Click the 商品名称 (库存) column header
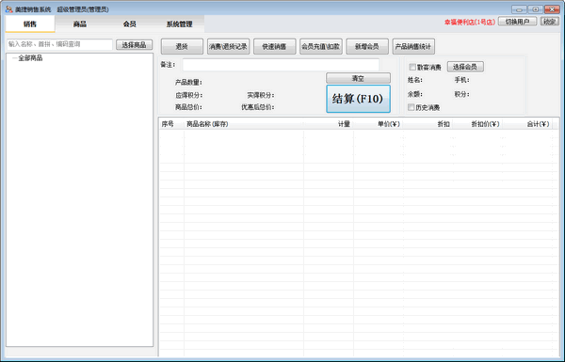This screenshot has height=362, width=565. coord(244,124)
